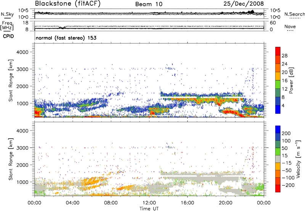Click the "N.Search" legend label
305x211 pixels.
click(x=294, y=14)
